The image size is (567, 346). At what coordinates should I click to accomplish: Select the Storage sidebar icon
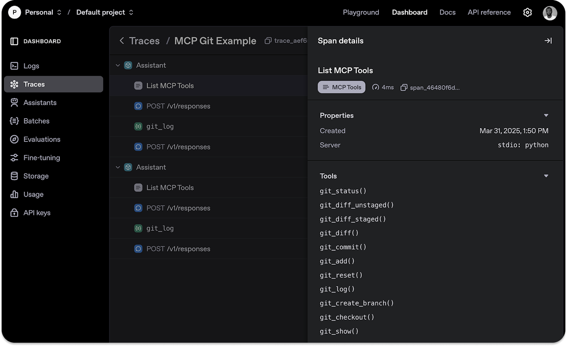point(14,176)
